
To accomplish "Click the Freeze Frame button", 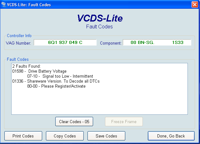I will click(x=124, y=122).
